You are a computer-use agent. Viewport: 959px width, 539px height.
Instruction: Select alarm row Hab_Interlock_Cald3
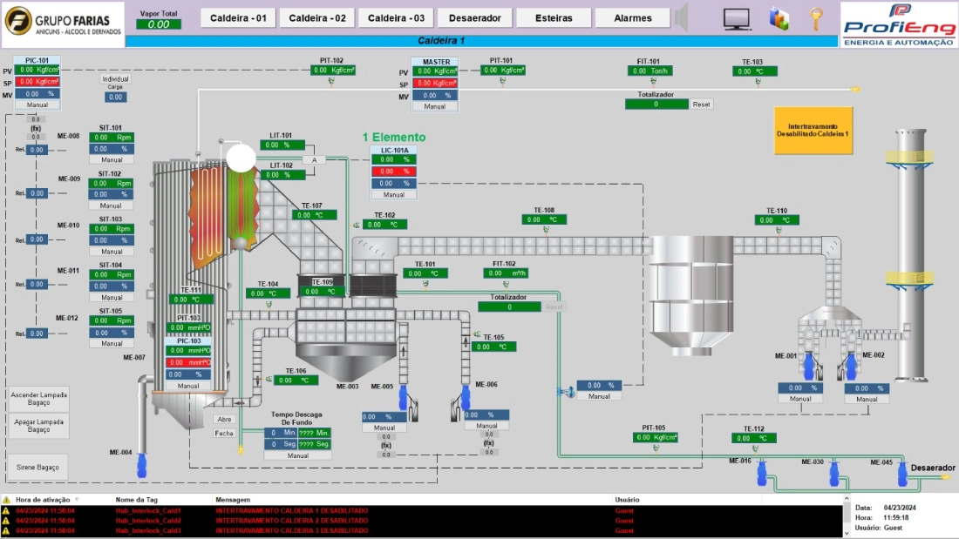422,530
